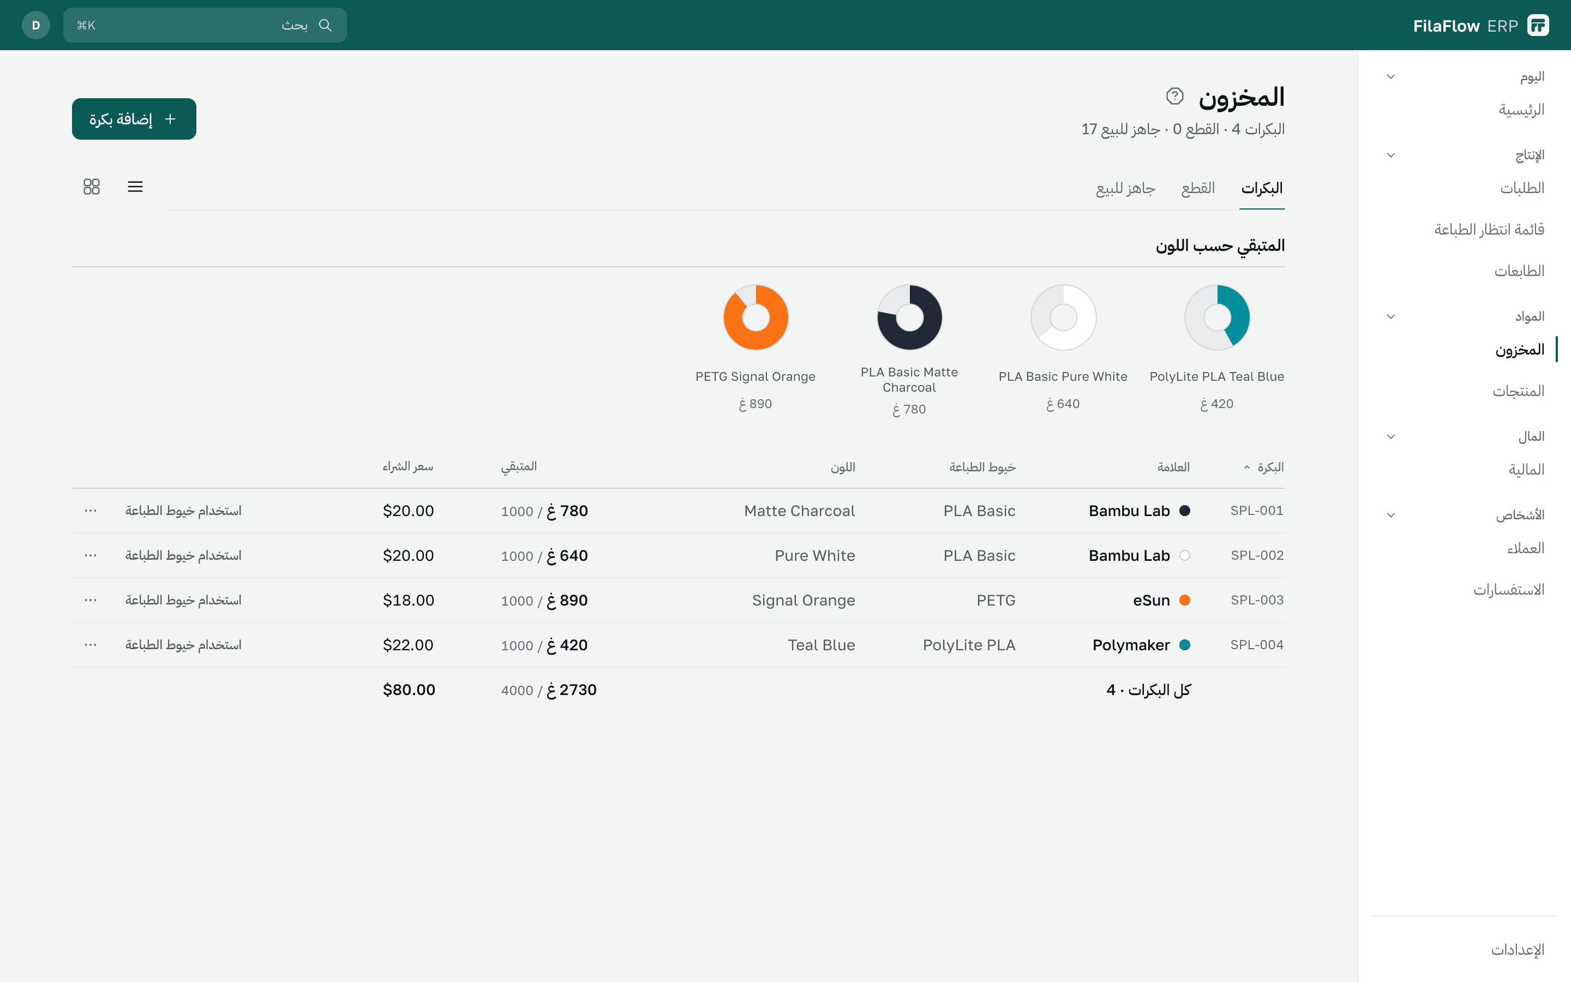Click the charcoal color dot beside Bambu Lab SPL-001
1571x982 pixels.
click(x=1185, y=511)
